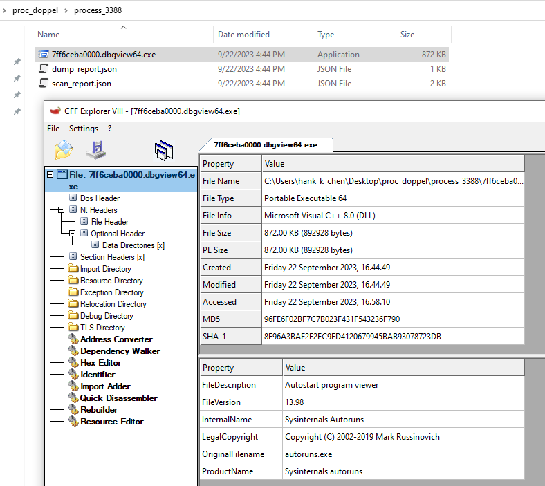Click the File Name path value
Screen dimensions: 545x486
(x=394, y=181)
